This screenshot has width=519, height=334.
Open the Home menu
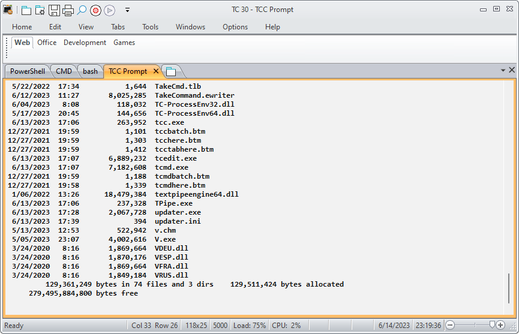22,27
